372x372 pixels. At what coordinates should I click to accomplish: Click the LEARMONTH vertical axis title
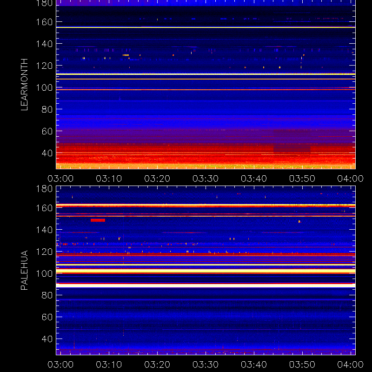pos(24,85)
